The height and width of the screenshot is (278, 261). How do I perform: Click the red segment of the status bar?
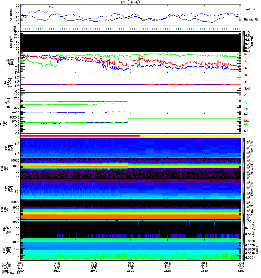coord(80,136)
